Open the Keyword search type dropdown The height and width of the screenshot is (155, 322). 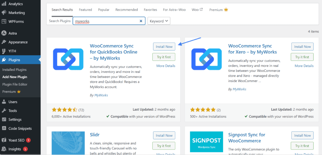pos(159,21)
